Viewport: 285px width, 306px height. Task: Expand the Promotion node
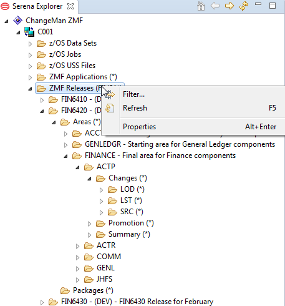point(89,224)
